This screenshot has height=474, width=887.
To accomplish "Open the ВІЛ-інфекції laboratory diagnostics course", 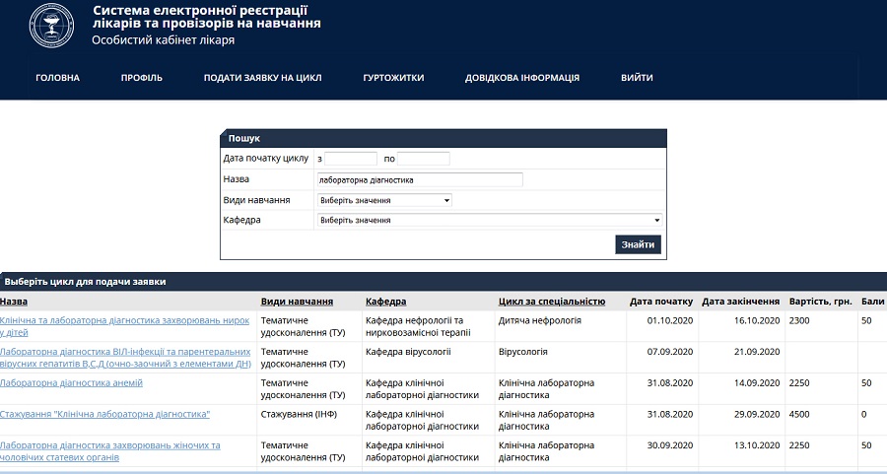I will point(125,358).
